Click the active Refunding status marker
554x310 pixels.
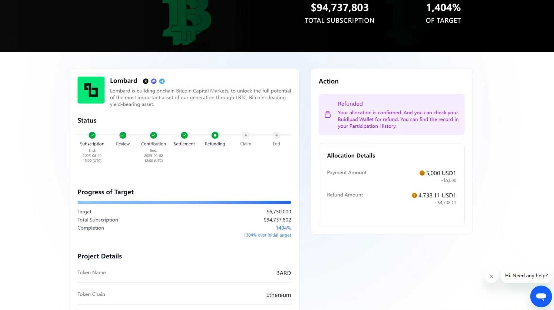coord(215,135)
